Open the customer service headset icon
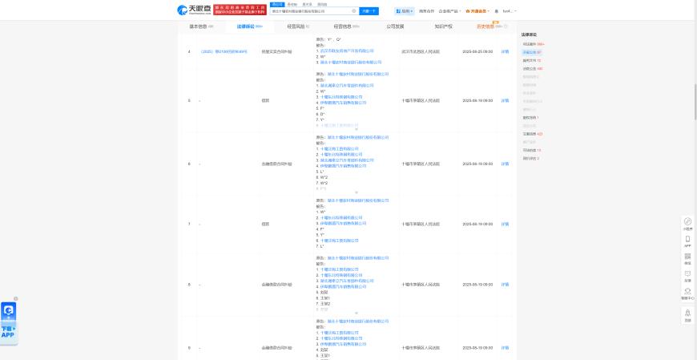Screen dimensions: 697x360 point(687,293)
